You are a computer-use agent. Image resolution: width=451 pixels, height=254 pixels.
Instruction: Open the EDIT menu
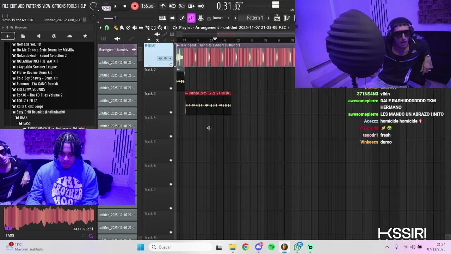(x=13, y=6)
